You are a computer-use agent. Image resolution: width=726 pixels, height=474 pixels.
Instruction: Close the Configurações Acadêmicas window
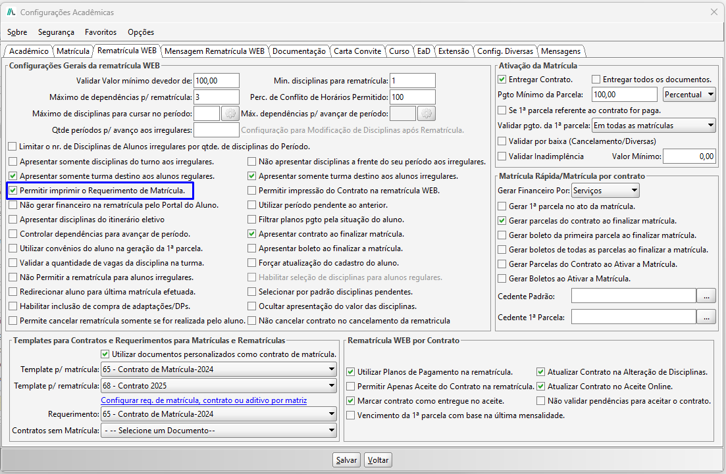tap(714, 12)
